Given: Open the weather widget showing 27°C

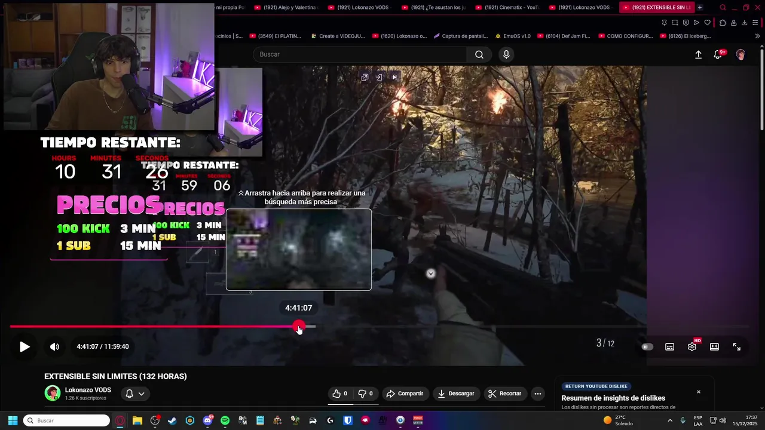Looking at the screenshot, I should pyautogui.click(x=617, y=420).
